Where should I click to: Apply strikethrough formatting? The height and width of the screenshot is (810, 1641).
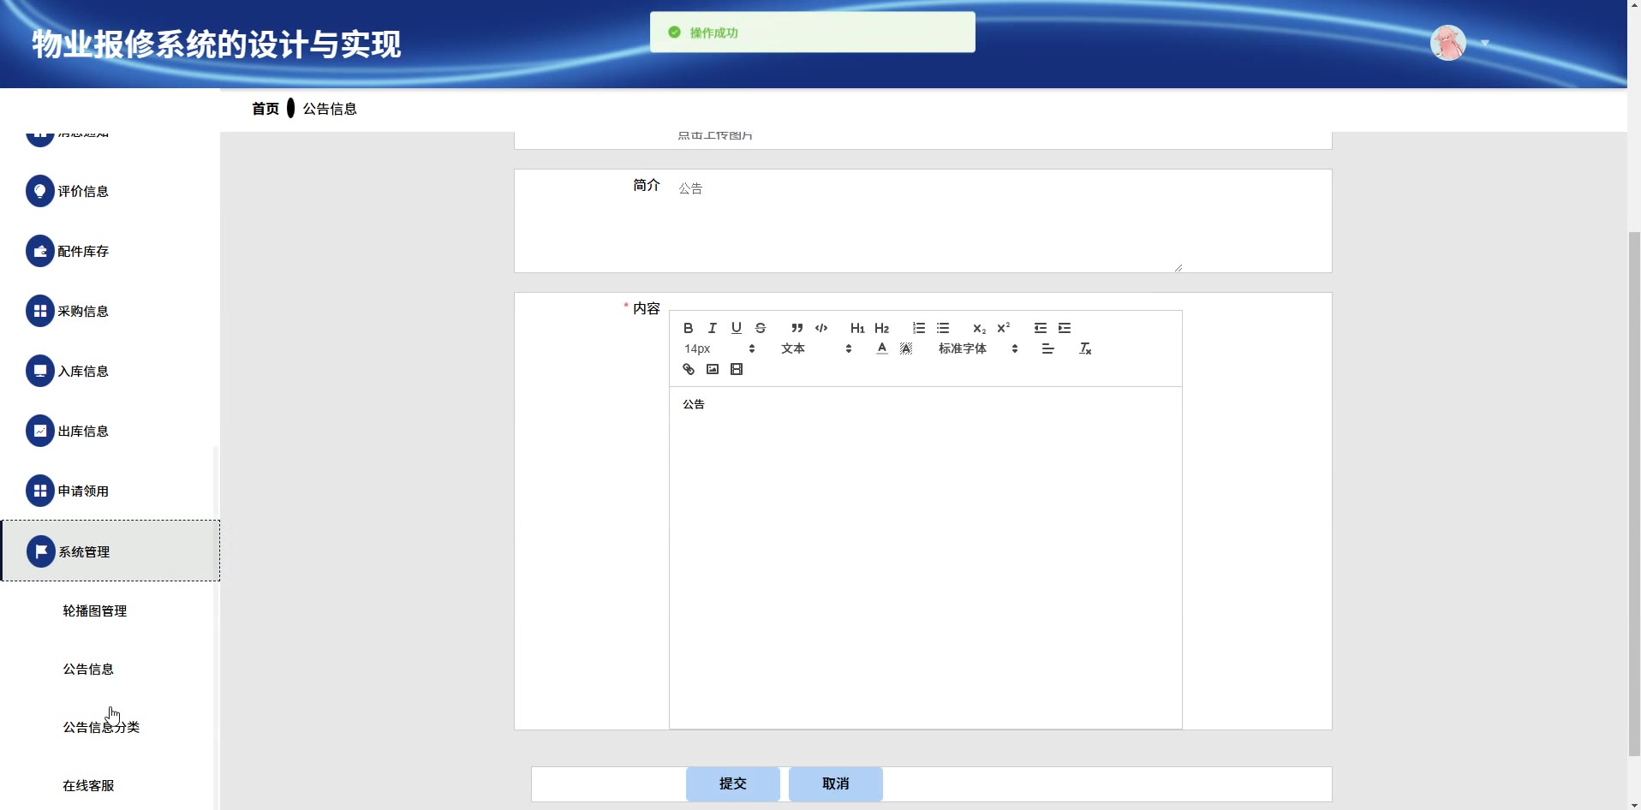click(x=760, y=328)
